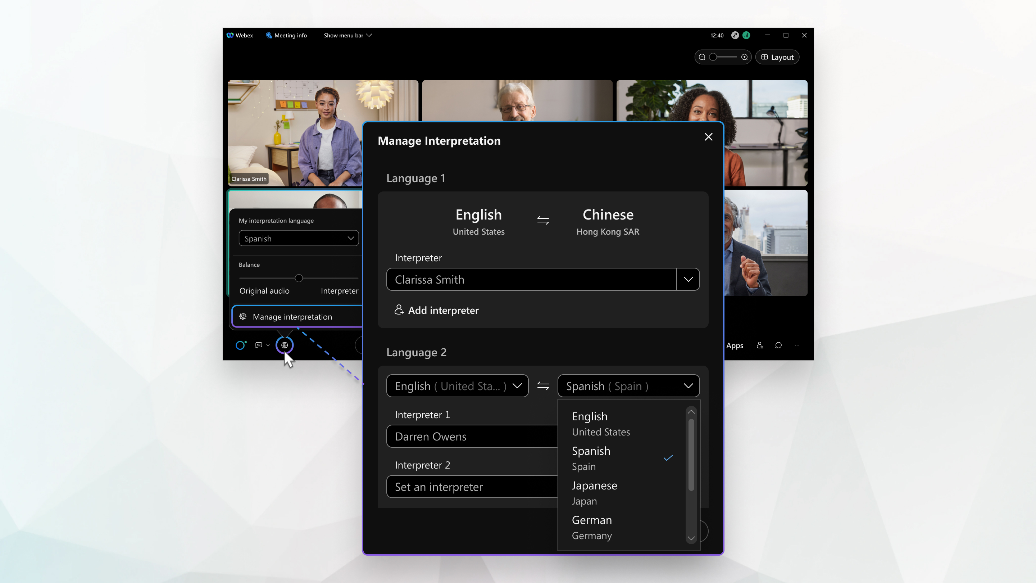Check the Spanish checkmark in language list
Viewport: 1036px width, 583px height.
click(667, 458)
